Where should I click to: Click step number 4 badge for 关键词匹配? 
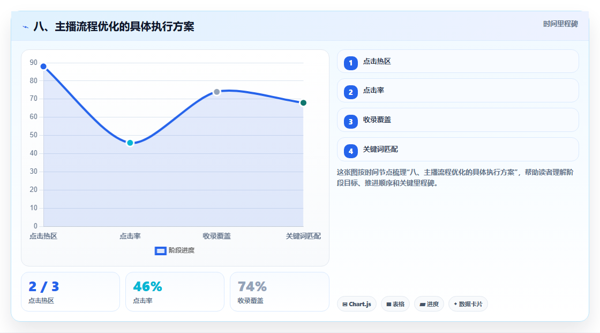(x=350, y=151)
